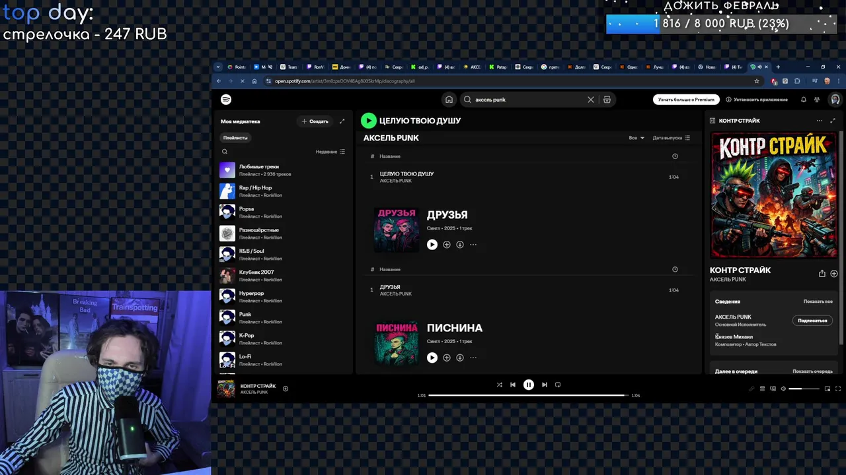Open the friend activity icon
The image size is (846, 475).
[817, 100]
